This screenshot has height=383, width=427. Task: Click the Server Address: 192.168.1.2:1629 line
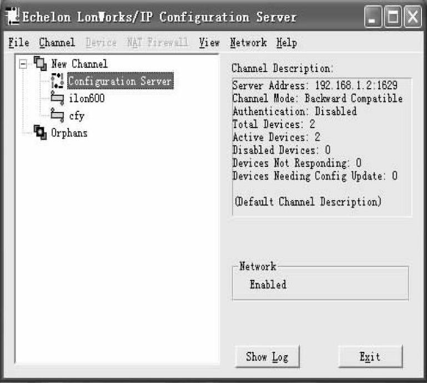click(315, 85)
